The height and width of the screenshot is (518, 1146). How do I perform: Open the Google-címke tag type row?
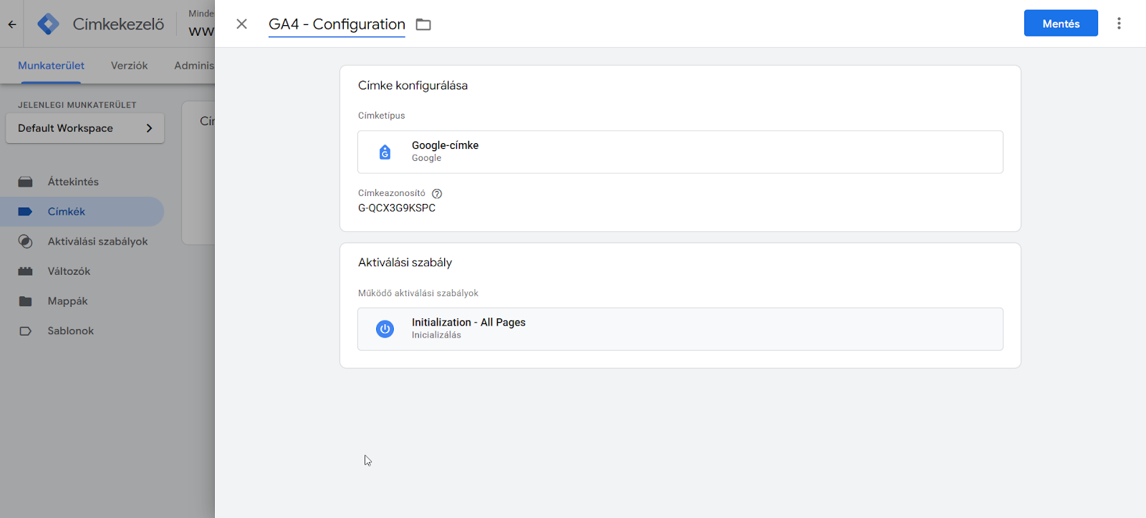click(680, 152)
